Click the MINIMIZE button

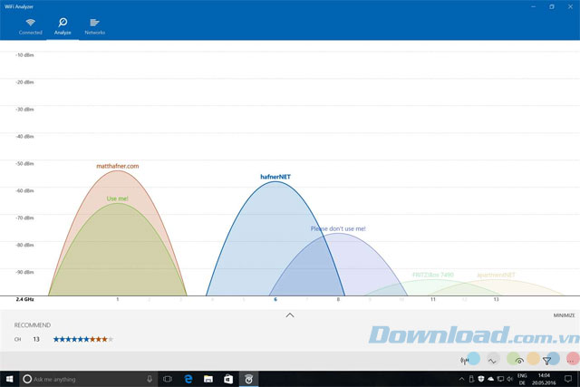[564, 315]
